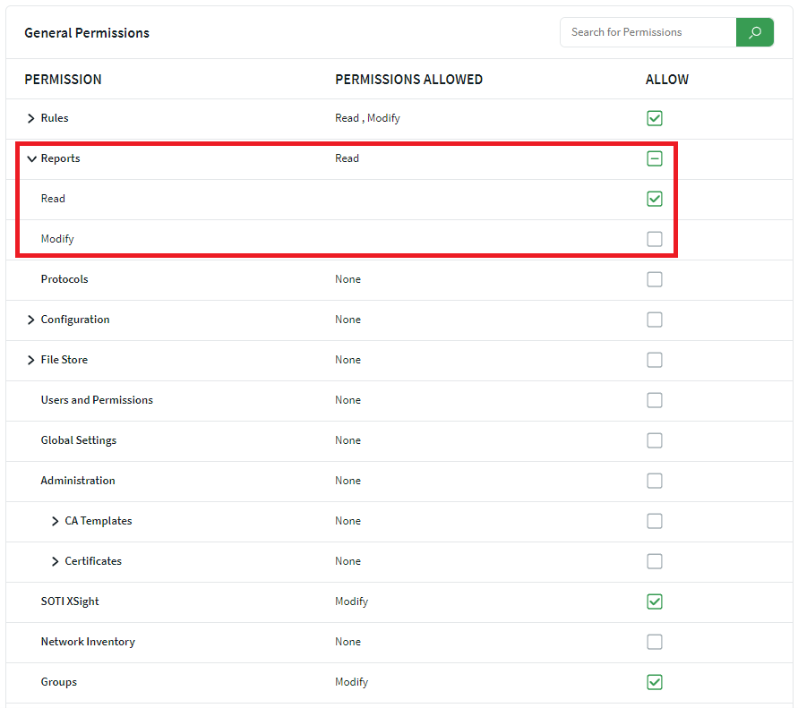Collapse the Reports permission row

pos(31,158)
